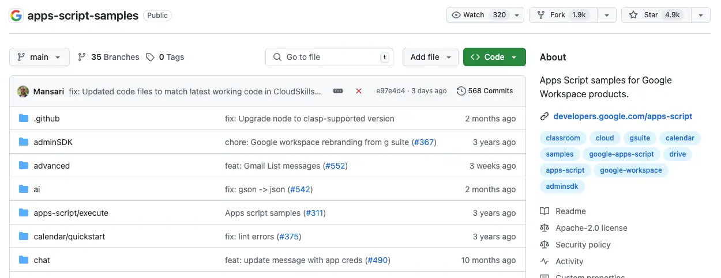This screenshot has height=278, width=721.
Task: Click the apps-script/execute folder icon
Action: (x=24, y=213)
